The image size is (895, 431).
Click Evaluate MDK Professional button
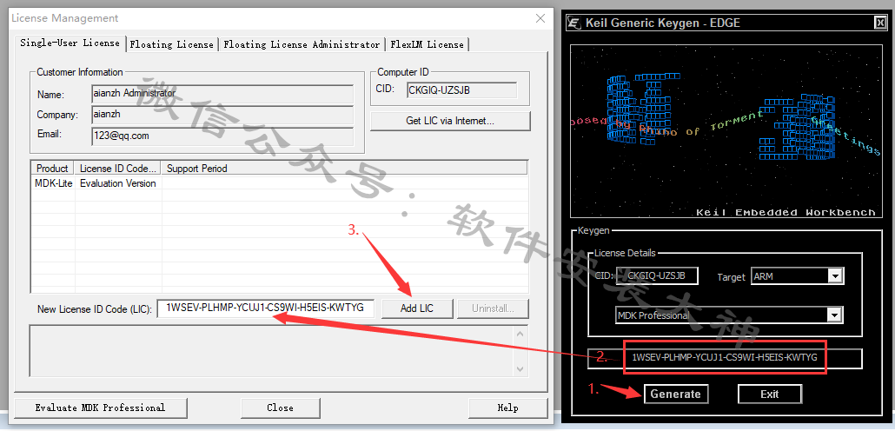[100, 408]
